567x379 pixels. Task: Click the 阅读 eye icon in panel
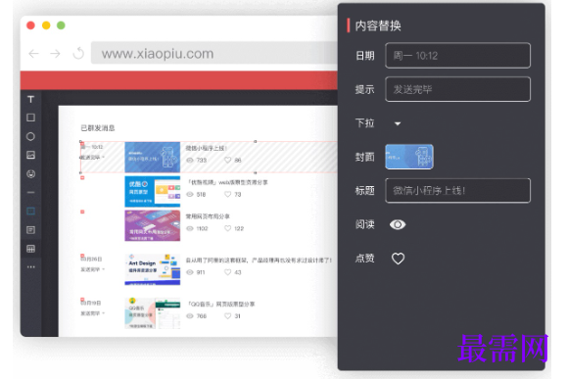coord(398,224)
